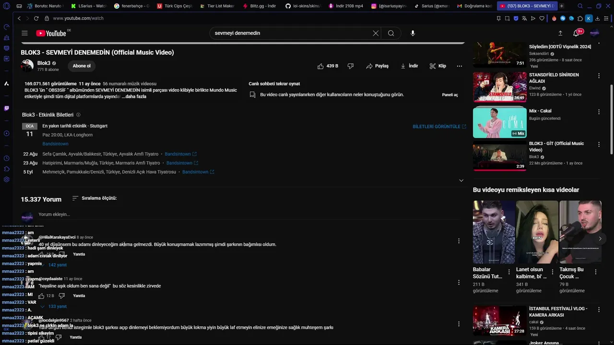
Task: Open options for ceydaaiste's comment
Action: click(x=459, y=283)
